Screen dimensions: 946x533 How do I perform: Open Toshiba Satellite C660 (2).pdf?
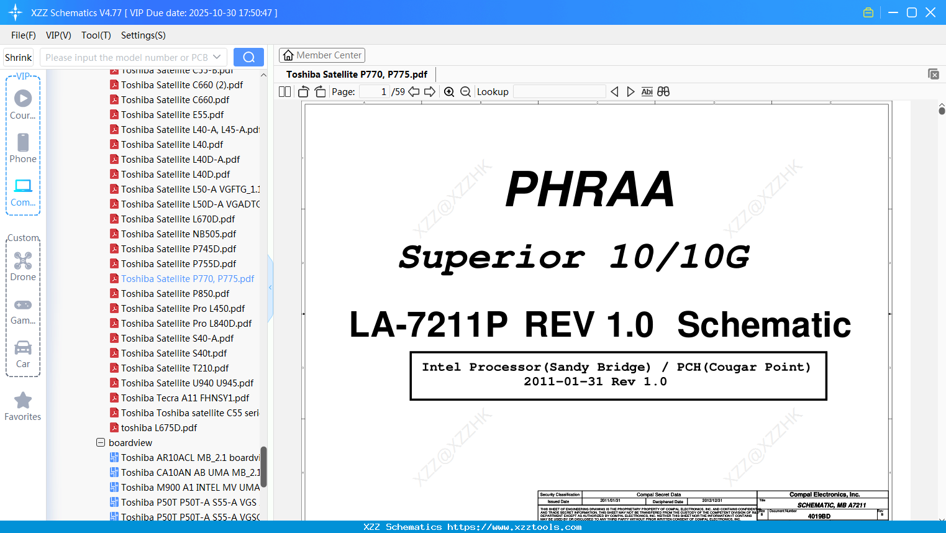182,84
